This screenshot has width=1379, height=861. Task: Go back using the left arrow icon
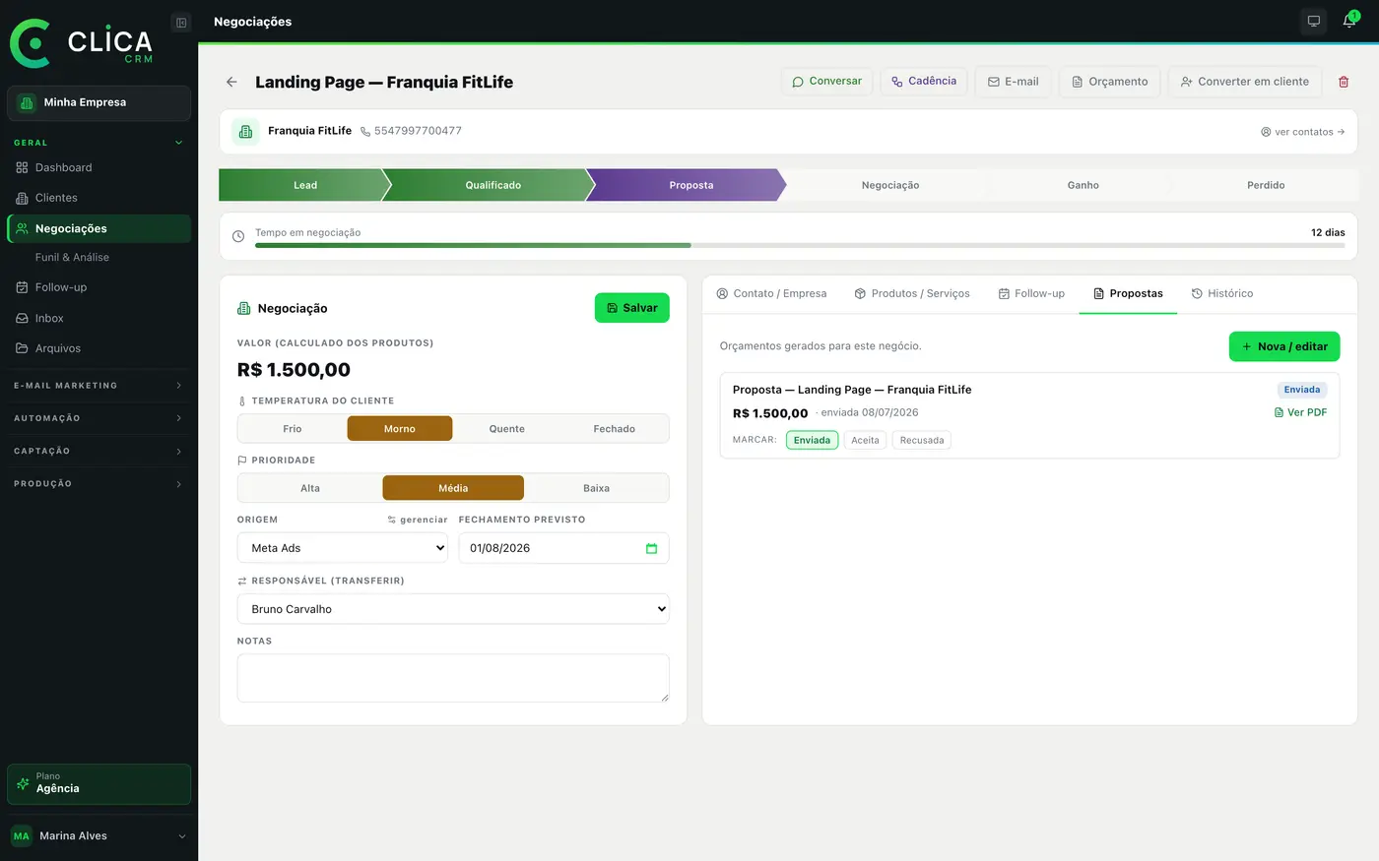[x=231, y=82]
